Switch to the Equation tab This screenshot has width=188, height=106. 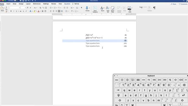click(x=67, y=4)
